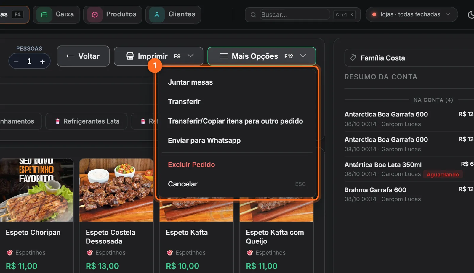This screenshot has width=474, height=273.
Task: Click the Brahma Garrafa 600 date line
Action: (382, 199)
